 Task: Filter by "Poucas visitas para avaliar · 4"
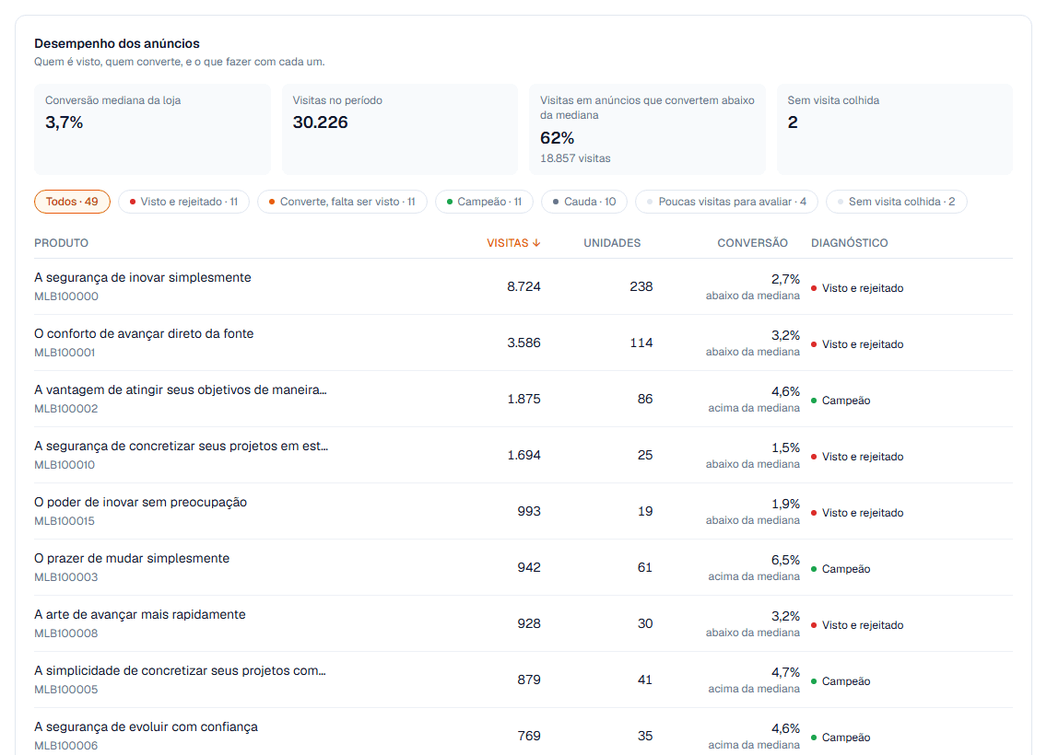[726, 202]
